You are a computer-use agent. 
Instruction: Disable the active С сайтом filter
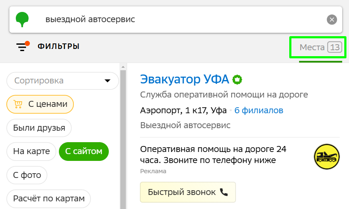[84, 152]
